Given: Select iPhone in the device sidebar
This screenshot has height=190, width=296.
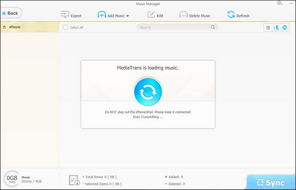Looking at the screenshot, I should (15, 27).
